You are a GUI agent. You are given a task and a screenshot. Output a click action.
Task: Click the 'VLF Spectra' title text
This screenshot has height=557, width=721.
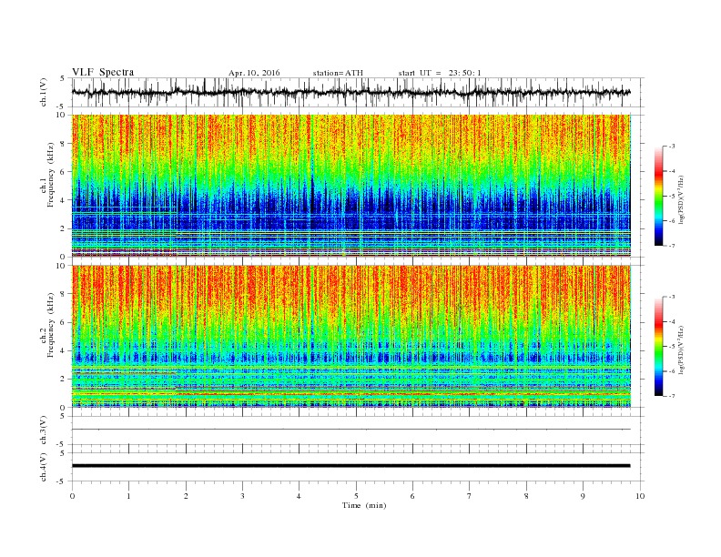103,72
